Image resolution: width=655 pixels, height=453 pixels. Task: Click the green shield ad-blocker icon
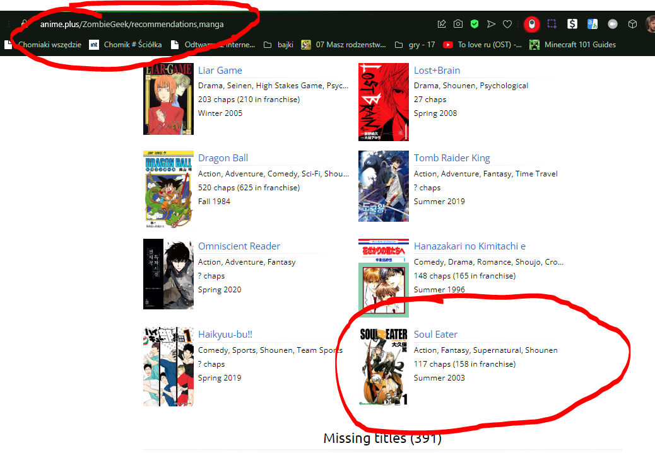[x=475, y=24]
